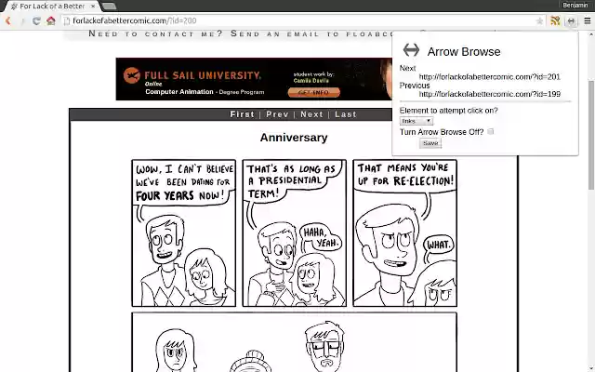Go to the home page icon

[x=51, y=20]
